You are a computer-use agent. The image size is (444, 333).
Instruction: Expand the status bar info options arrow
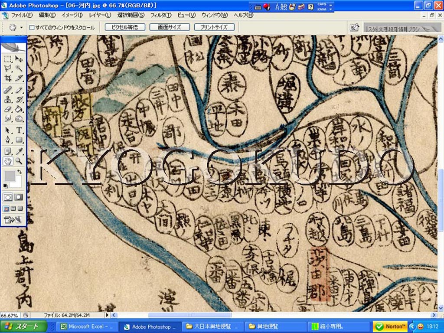click(107, 315)
